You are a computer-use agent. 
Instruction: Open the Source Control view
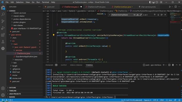3,21
